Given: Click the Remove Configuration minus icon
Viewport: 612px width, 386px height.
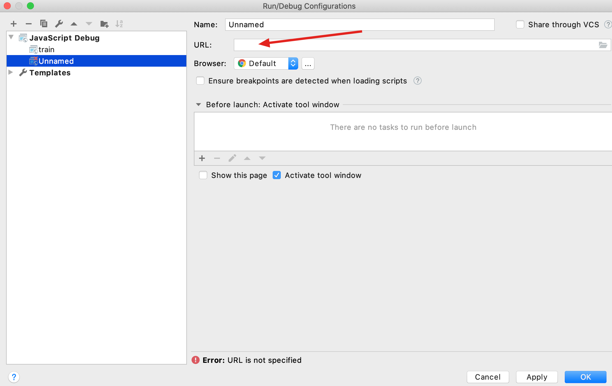Looking at the screenshot, I should tap(28, 24).
